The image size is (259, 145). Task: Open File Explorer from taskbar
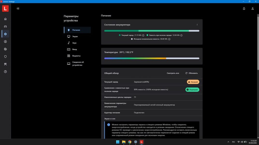(x=124, y=142)
